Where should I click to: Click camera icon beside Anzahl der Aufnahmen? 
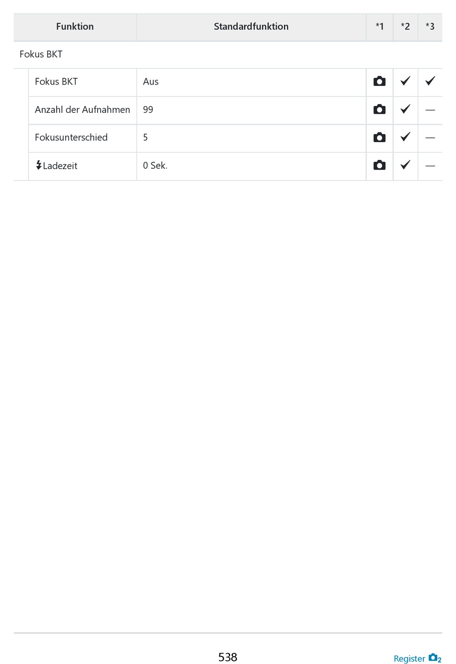tap(379, 109)
